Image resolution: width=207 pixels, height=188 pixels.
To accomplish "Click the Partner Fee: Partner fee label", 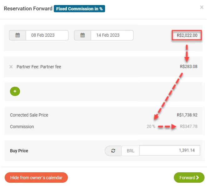I will [x=39, y=67].
